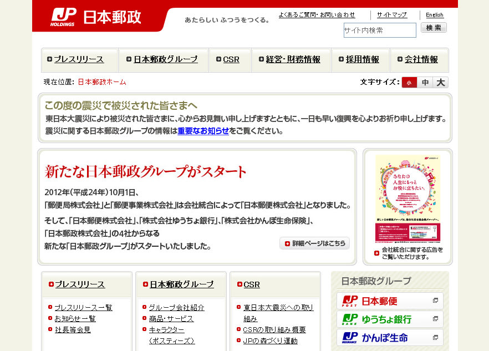Open the プレスリリース navigation tab

(x=79, y=59)
